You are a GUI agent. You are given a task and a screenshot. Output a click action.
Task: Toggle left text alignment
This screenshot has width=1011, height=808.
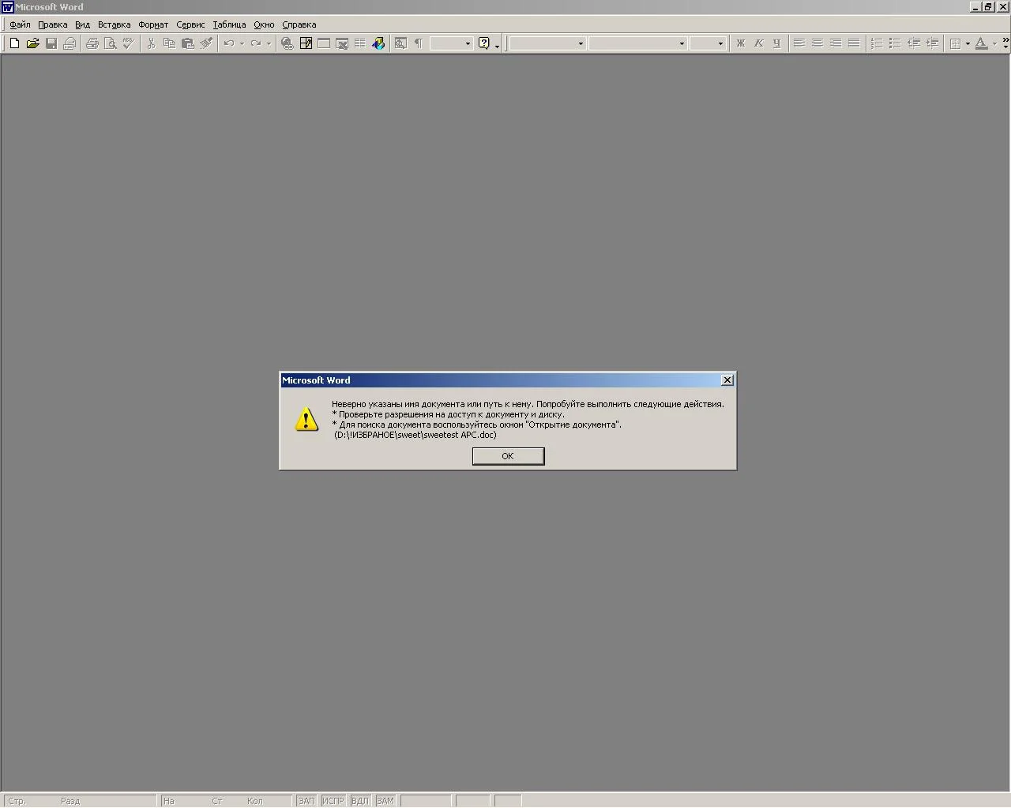(799, 43)
